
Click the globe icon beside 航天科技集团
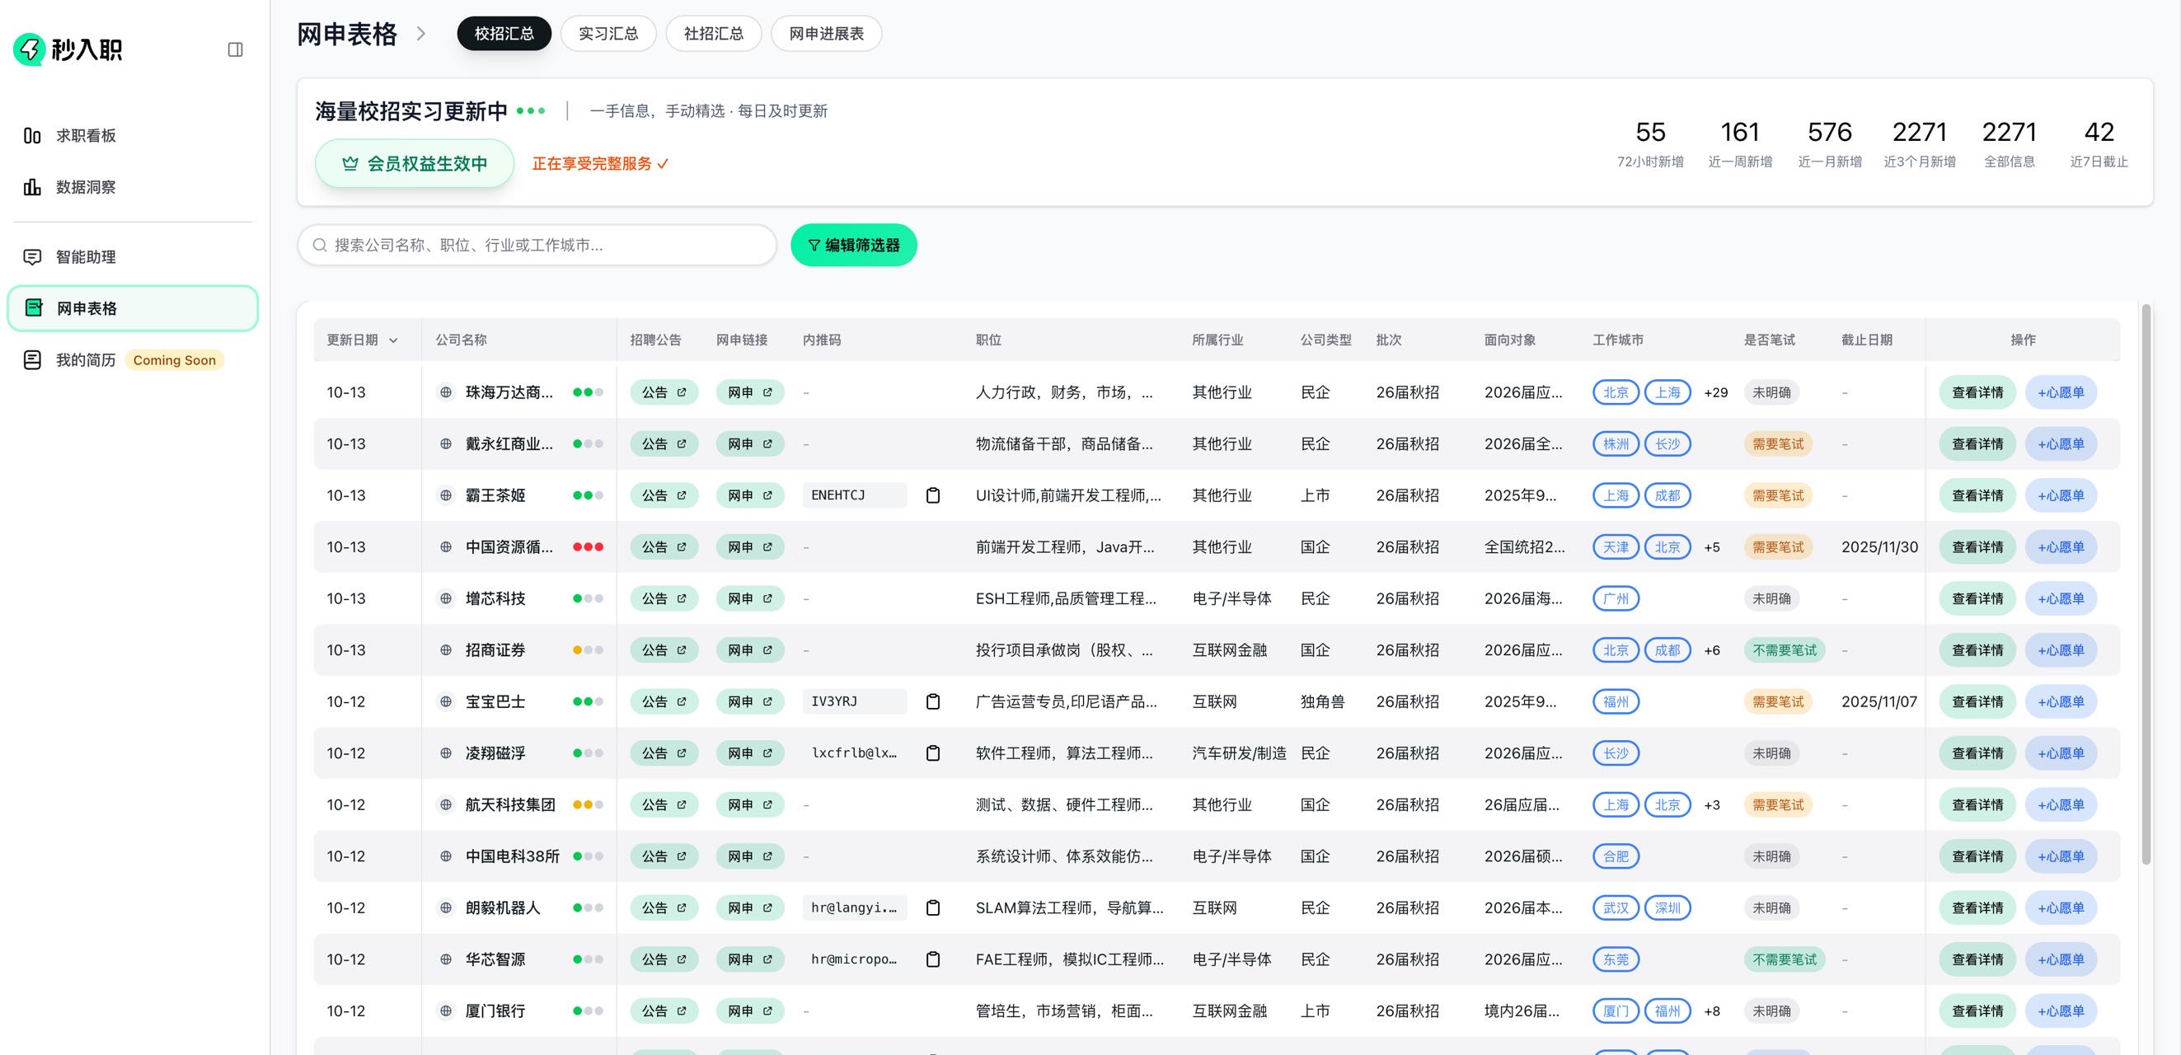point(445,804)
